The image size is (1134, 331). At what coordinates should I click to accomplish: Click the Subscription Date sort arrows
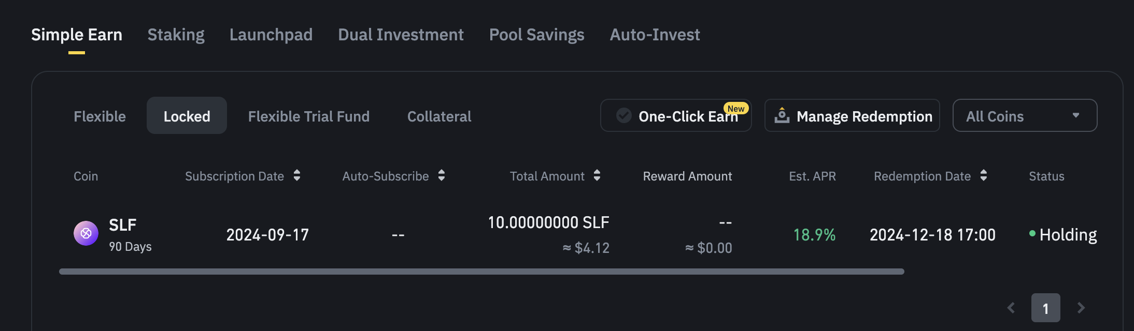tap(297, 175)
